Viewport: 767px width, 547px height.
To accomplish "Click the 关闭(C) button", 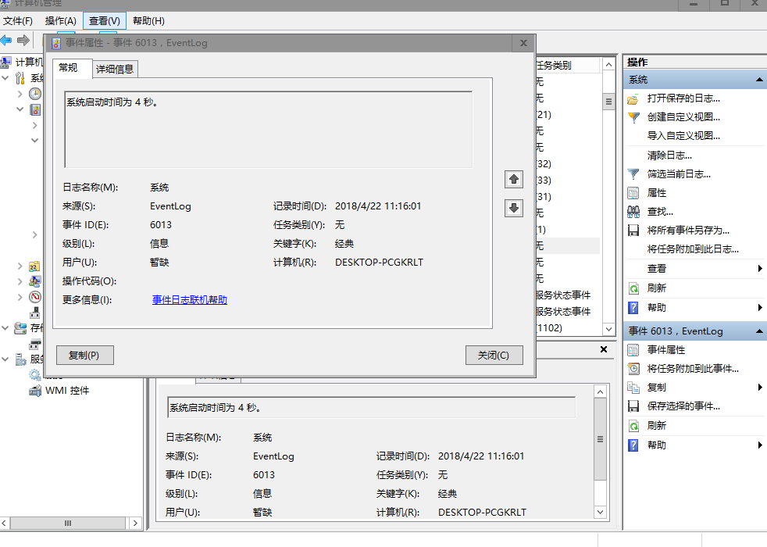I will [x=494, y=356].
